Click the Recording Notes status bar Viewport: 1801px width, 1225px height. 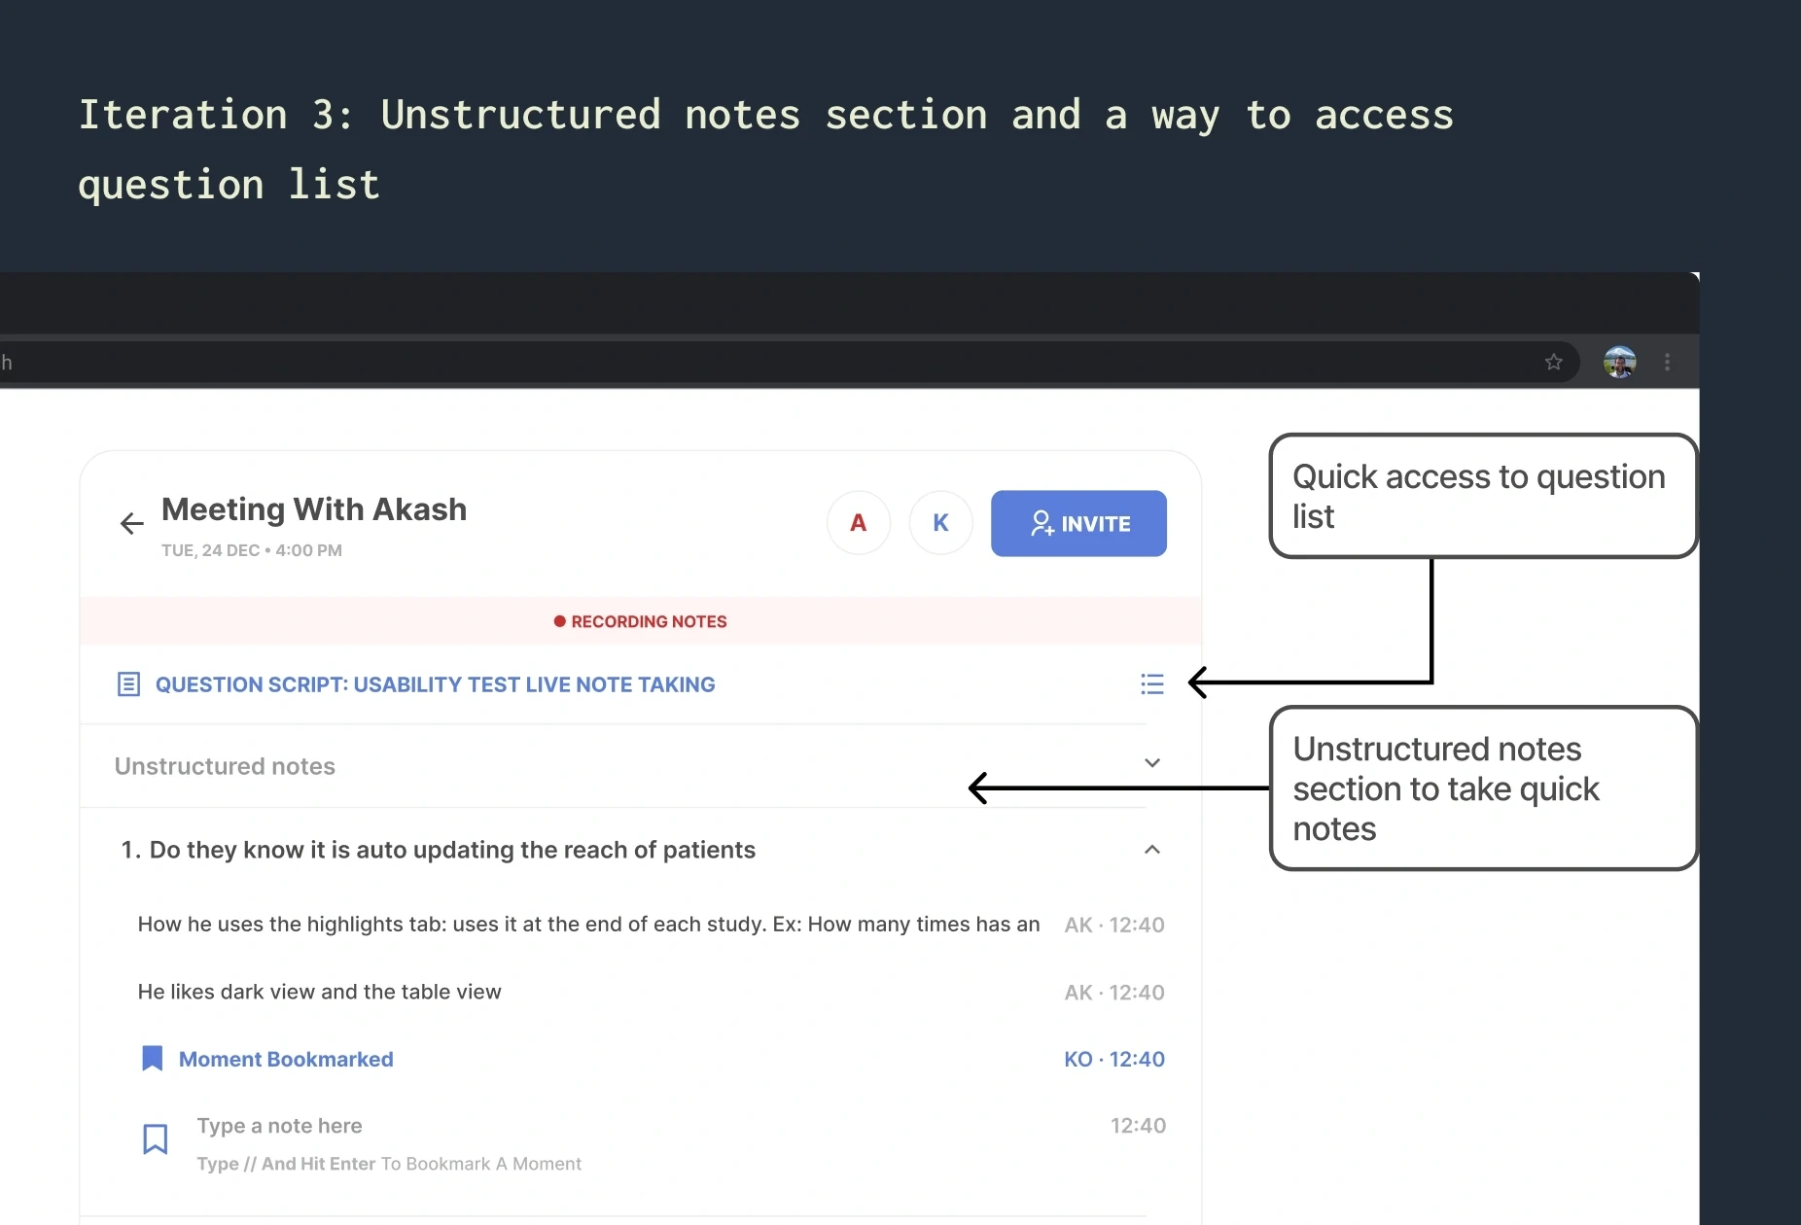[x=641, y=621]
